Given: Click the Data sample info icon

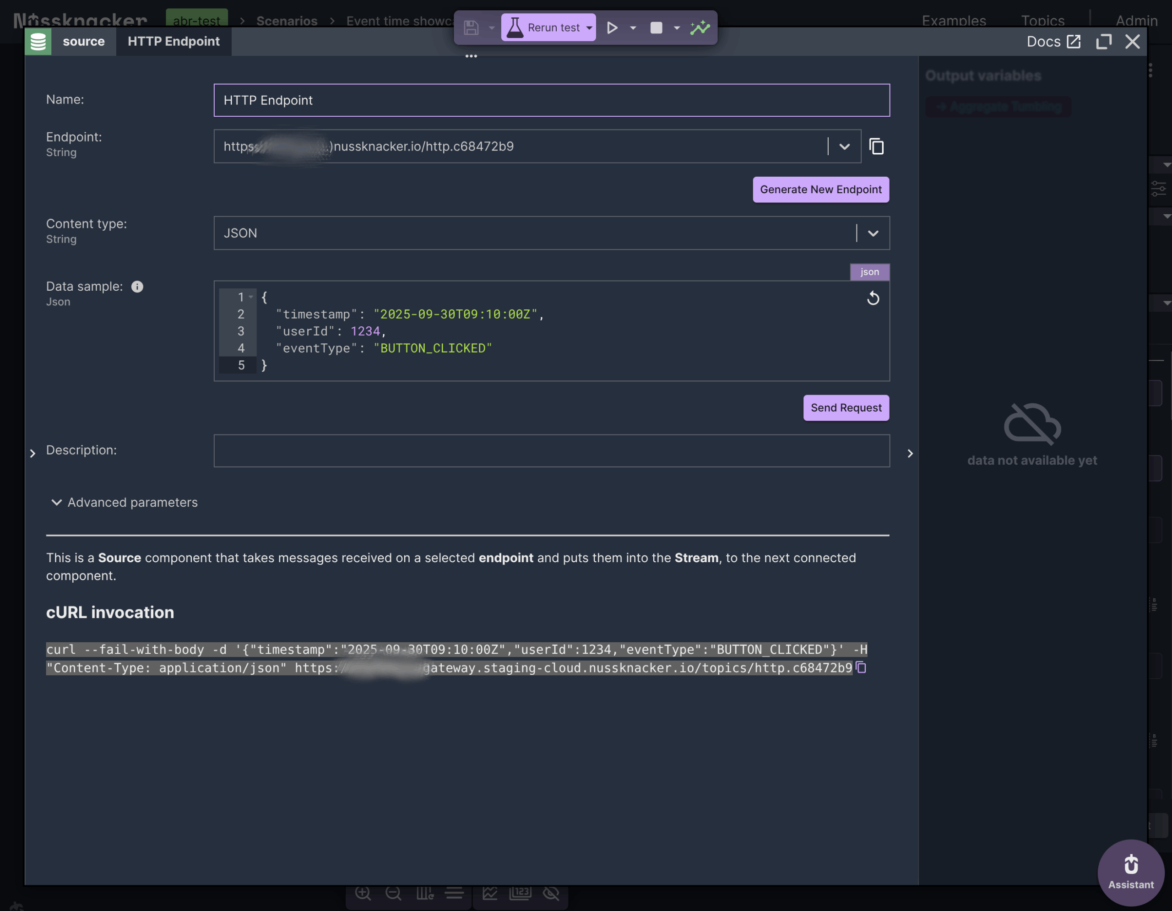Looking at the screenshot, I should pyautogui.click(x=137, y=287).
